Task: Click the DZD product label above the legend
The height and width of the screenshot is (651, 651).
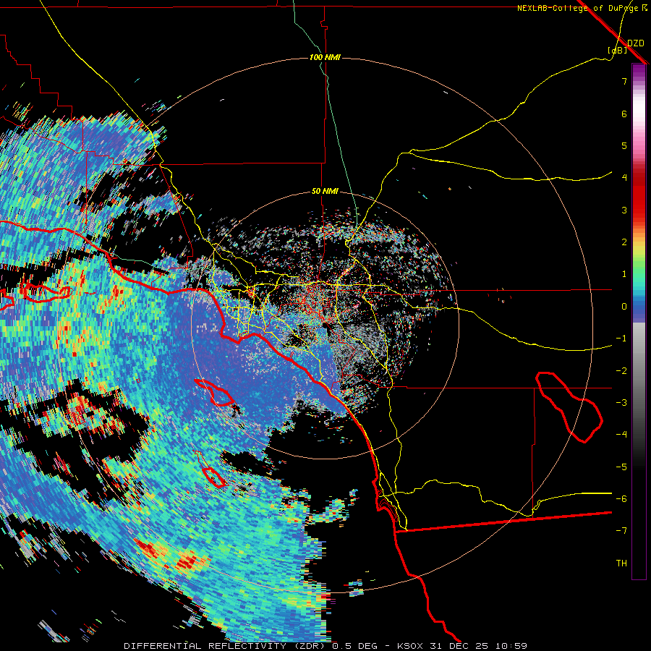Action: click(636, 43)
